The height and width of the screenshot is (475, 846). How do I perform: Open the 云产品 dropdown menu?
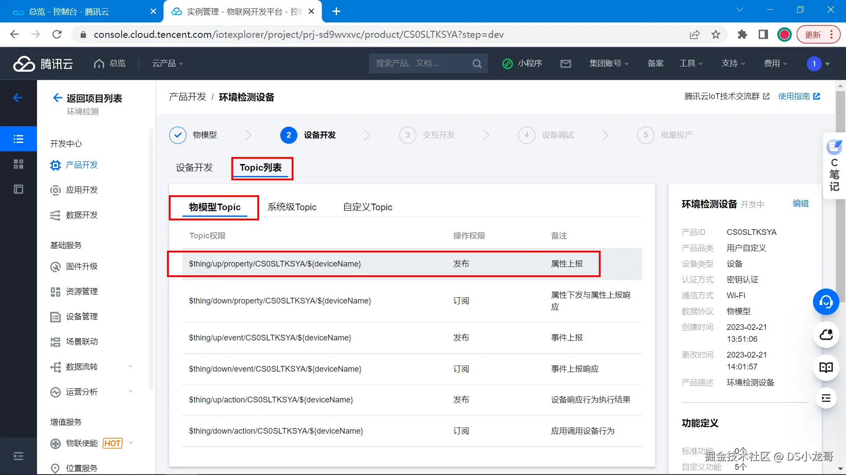click(x=167, y=64)
